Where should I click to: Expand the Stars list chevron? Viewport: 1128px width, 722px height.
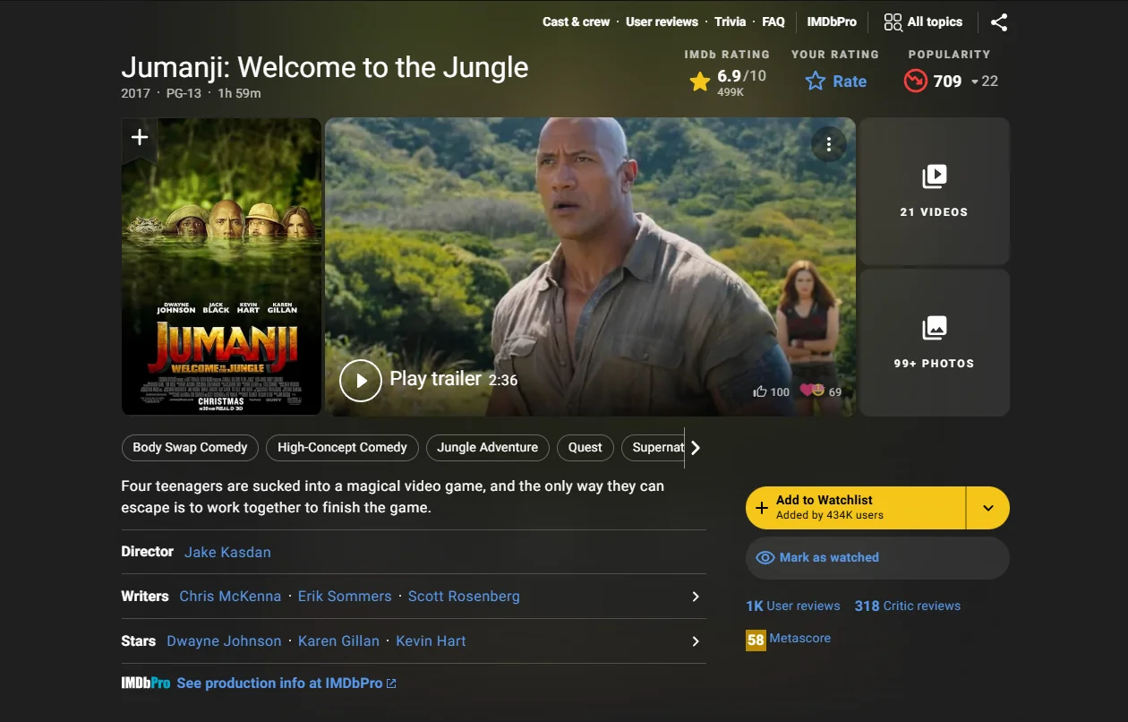click(695, 641)
